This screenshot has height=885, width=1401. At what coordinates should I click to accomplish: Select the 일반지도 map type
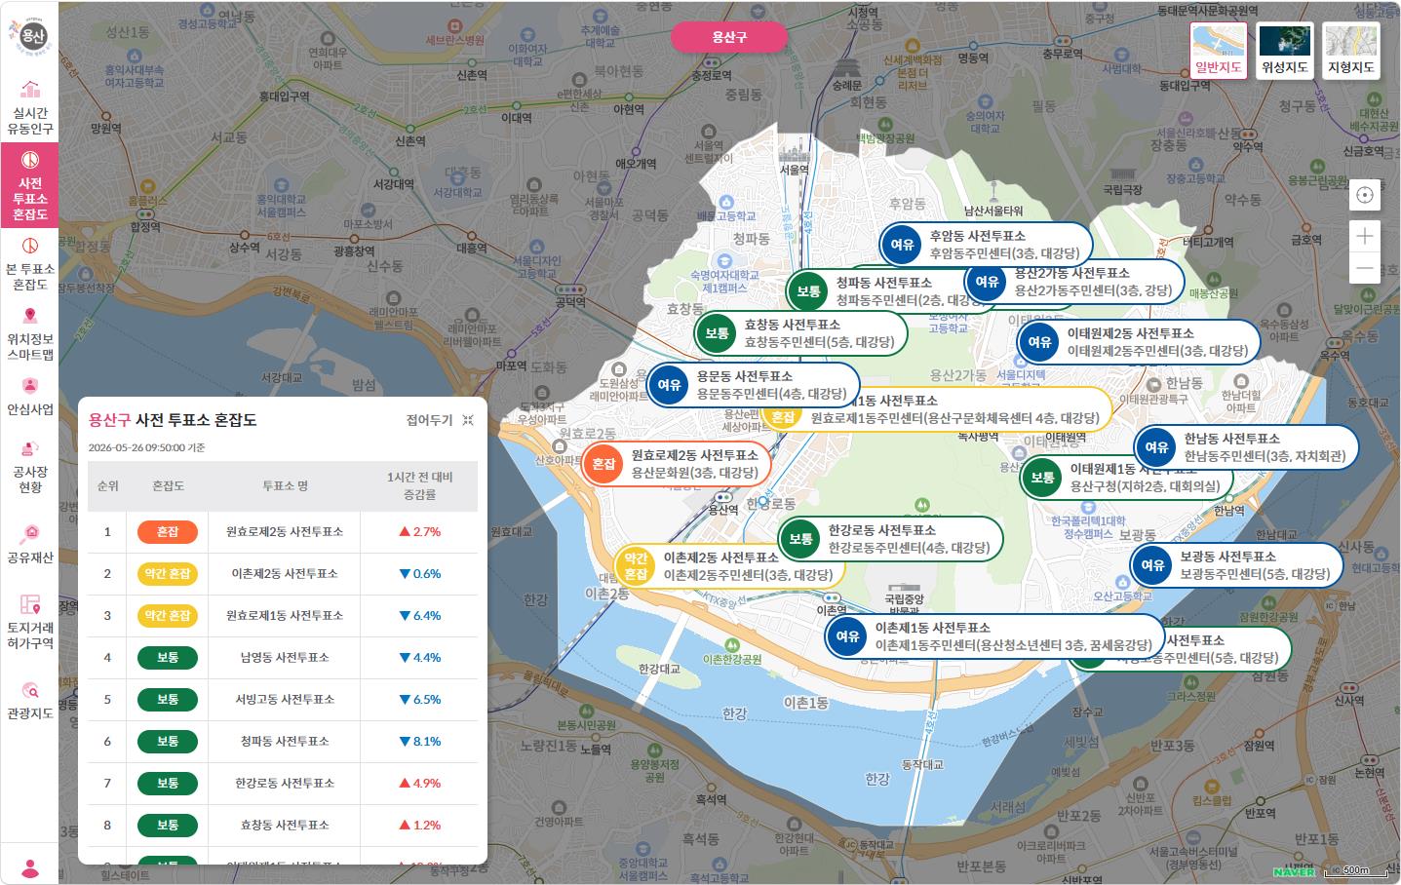(x=1218, y=51)
